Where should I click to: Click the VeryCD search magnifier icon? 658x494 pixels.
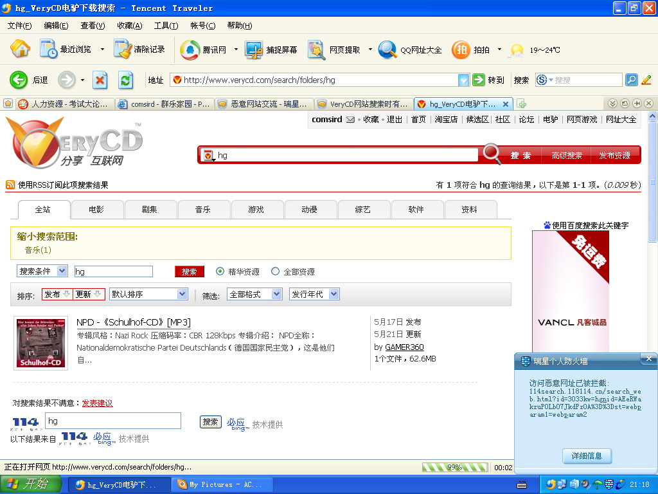492,154
